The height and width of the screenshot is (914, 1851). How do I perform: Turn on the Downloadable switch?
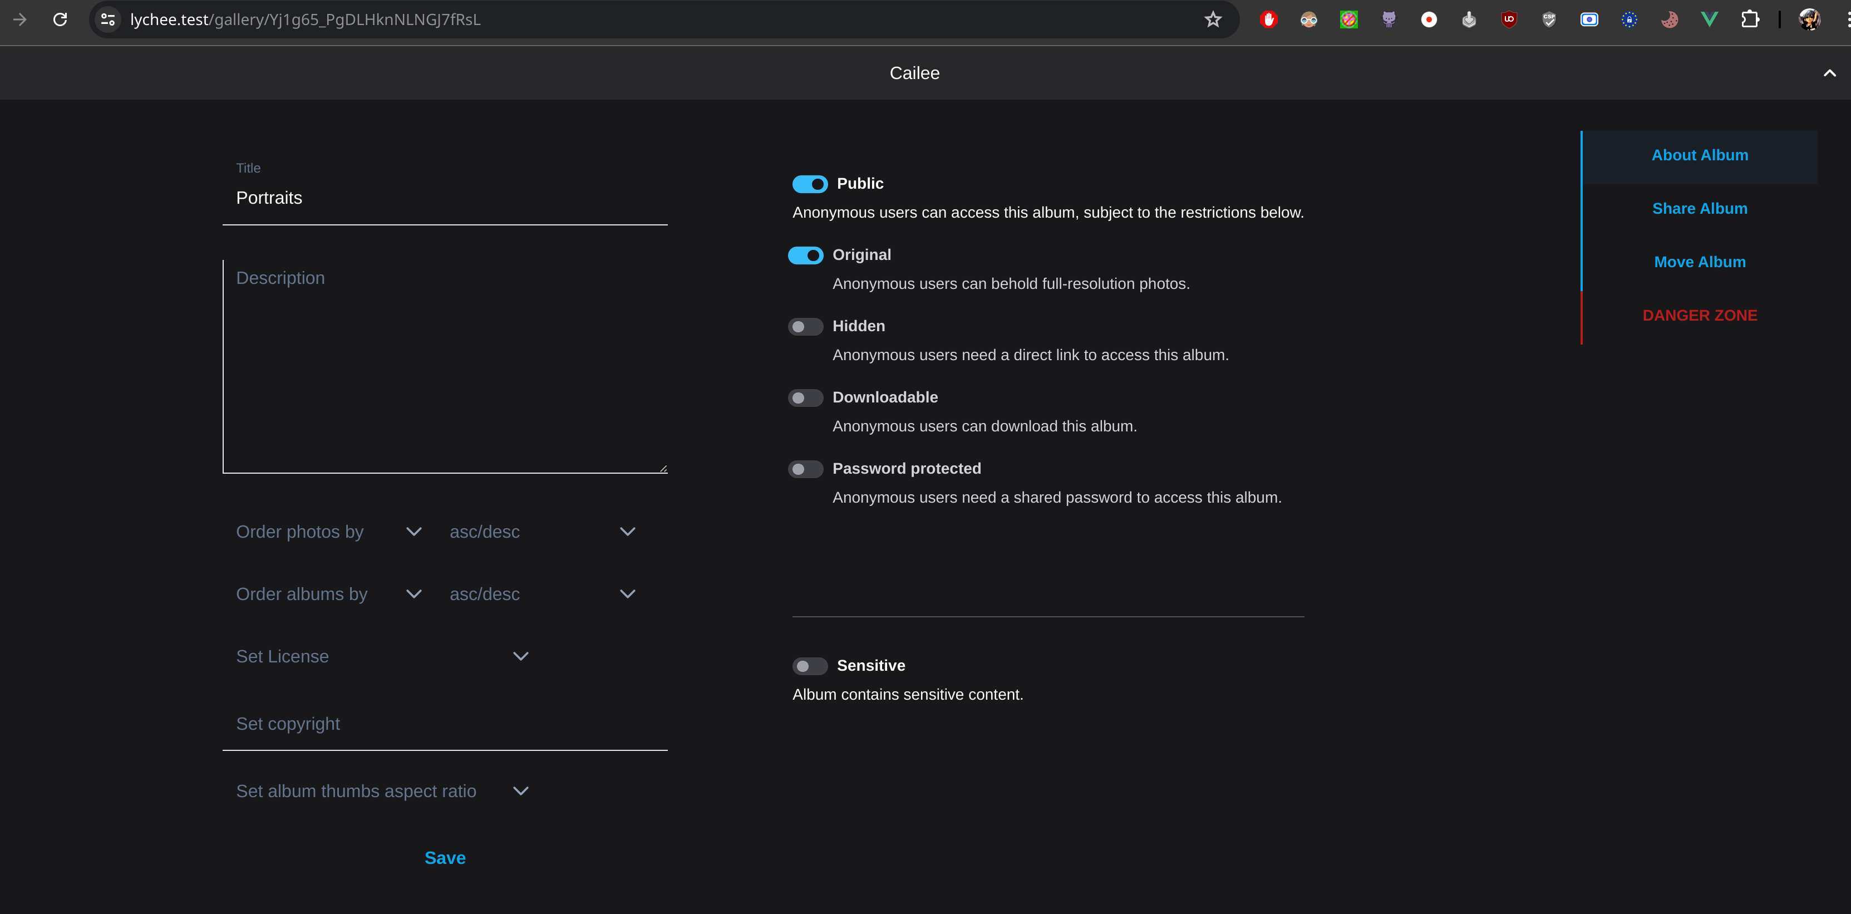point(805,397)
